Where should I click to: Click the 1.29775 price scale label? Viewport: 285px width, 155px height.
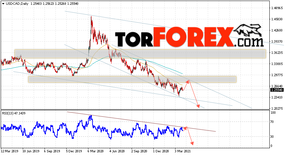tap(277, 75)
